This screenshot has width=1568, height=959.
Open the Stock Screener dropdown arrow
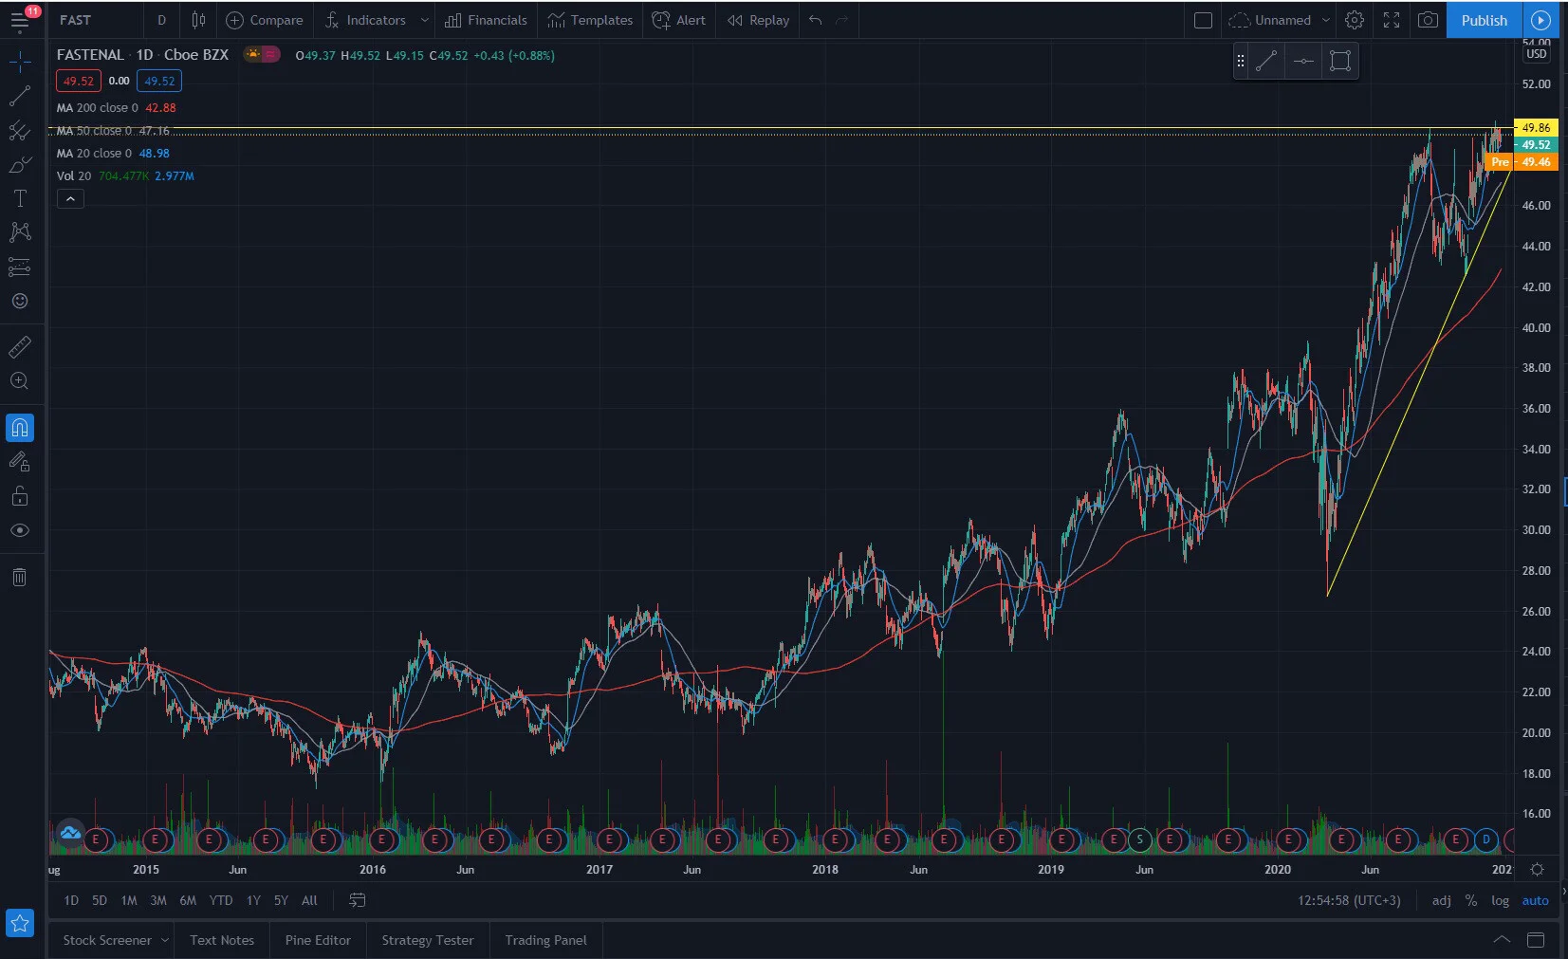[165, 940]
